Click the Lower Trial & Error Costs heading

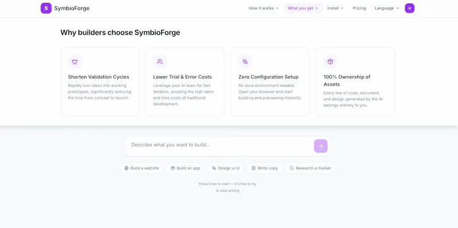coord(182,77)
